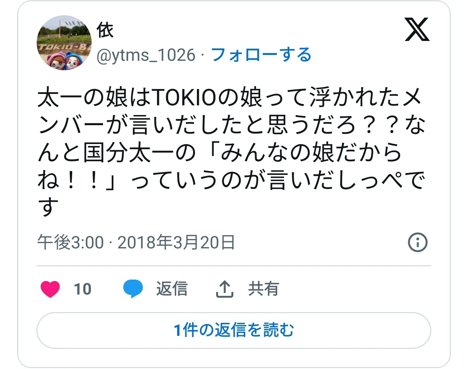Click the 返信 reply label
468x369 pixels.
(172, 289)
